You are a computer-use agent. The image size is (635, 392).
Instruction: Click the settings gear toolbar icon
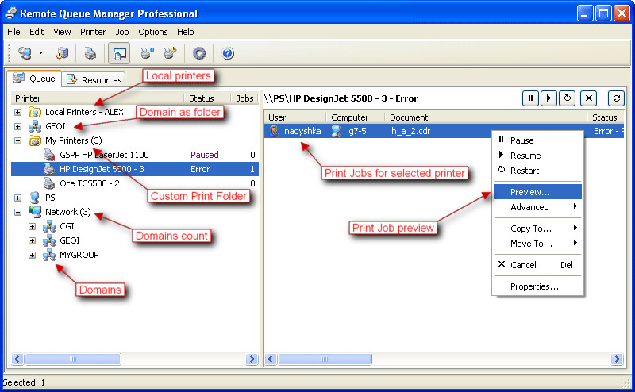(199, 53)
